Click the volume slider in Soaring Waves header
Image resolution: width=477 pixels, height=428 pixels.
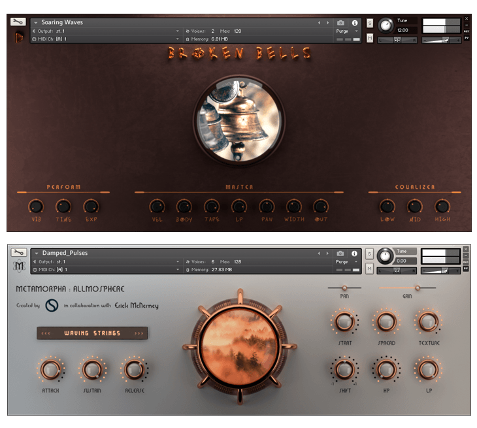[x=441, y=40]
